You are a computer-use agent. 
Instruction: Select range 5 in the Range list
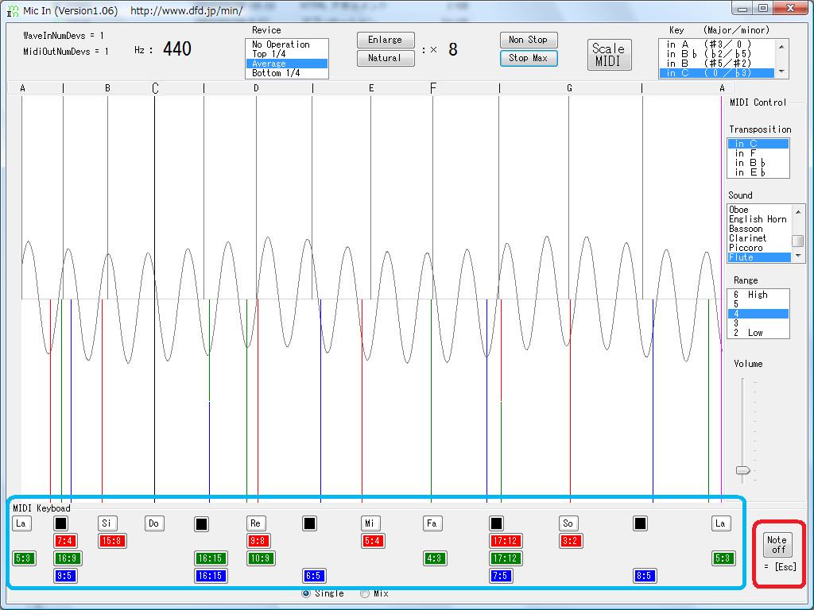click(758, 304)
